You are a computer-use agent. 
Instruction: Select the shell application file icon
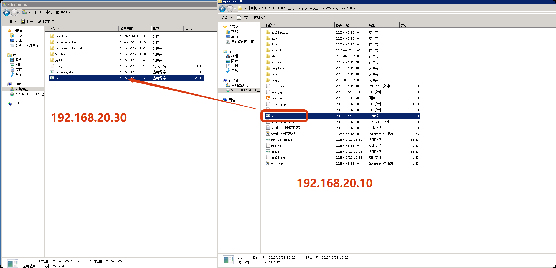click(x=268, y=152)
